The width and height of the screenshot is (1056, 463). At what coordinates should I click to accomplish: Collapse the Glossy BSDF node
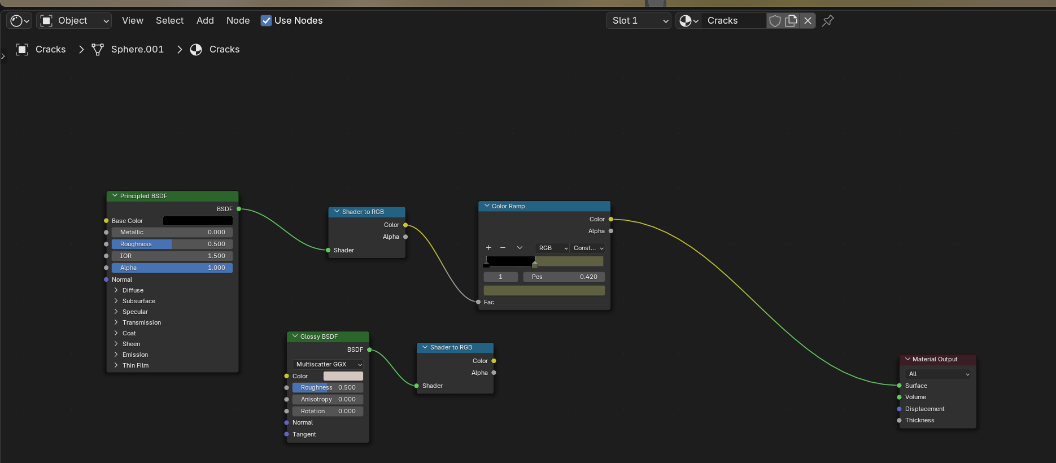295,336
